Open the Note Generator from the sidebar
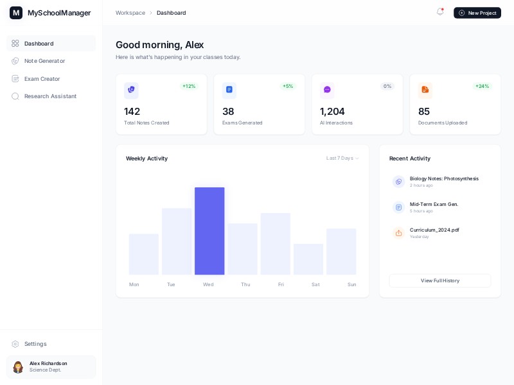 [x=44, y=61]
